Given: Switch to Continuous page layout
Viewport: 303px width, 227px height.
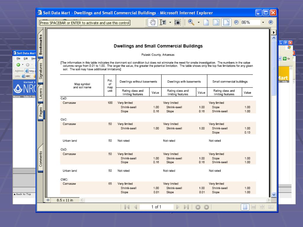Looking at the screenshot, I should click(x=254, y=207).
